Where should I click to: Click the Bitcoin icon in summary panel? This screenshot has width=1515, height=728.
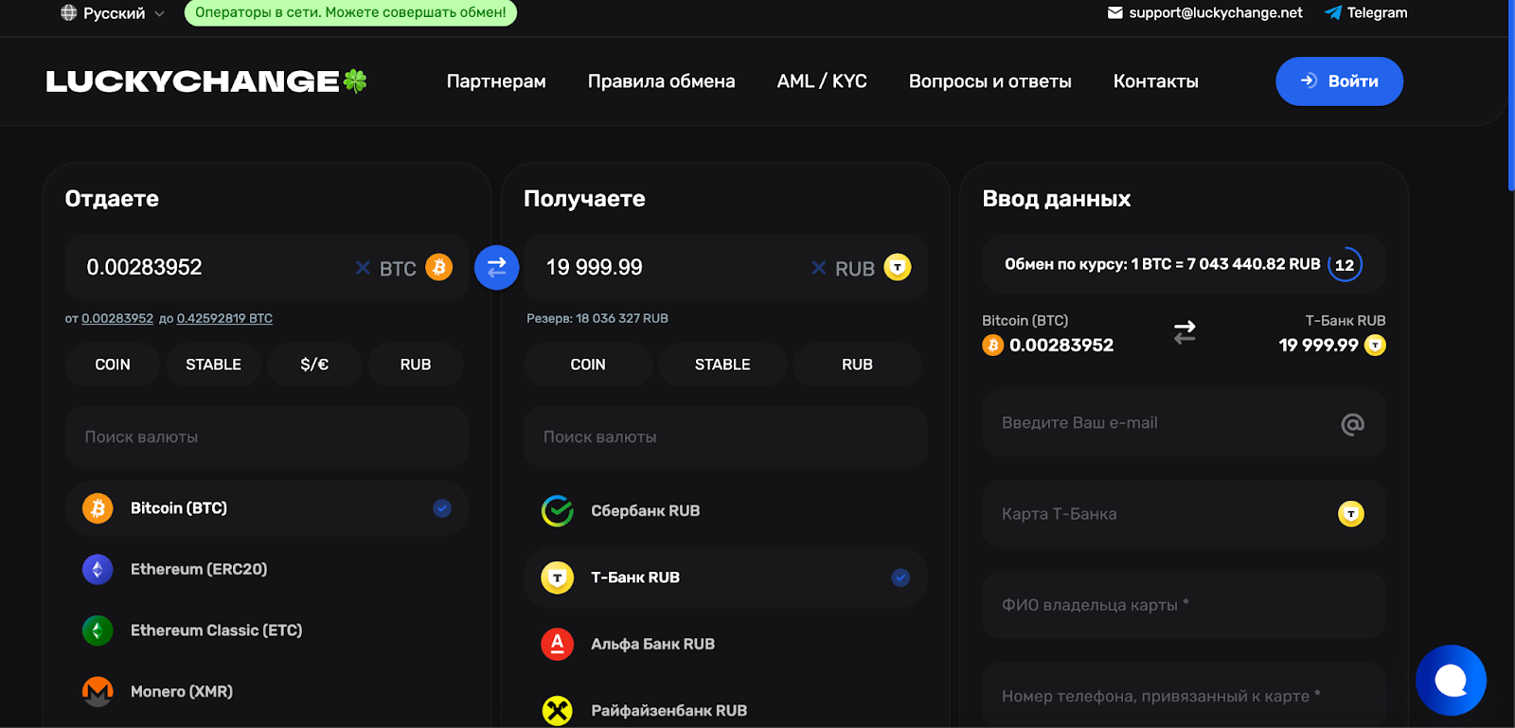[992, 346]
